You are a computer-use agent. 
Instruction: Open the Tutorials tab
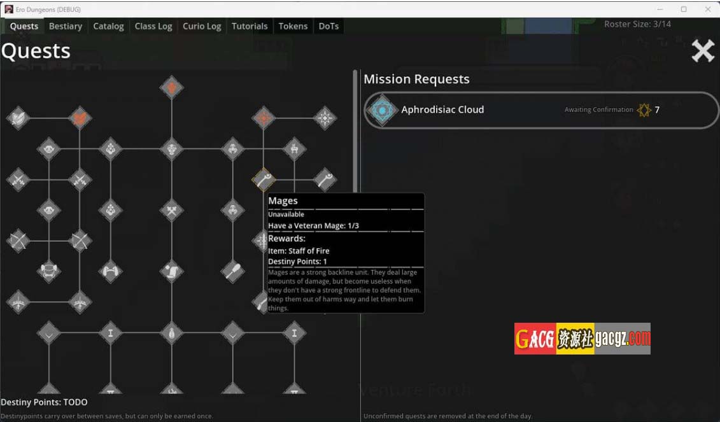[x=250, y=26]
